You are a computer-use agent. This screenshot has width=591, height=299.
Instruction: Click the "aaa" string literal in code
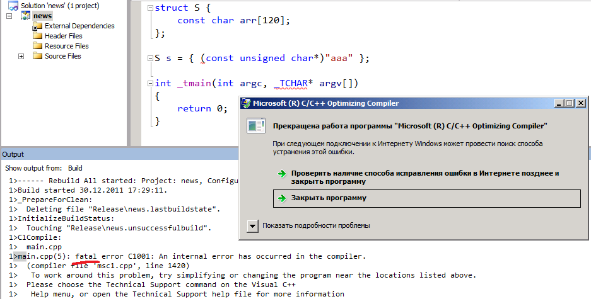coord(339,59)
